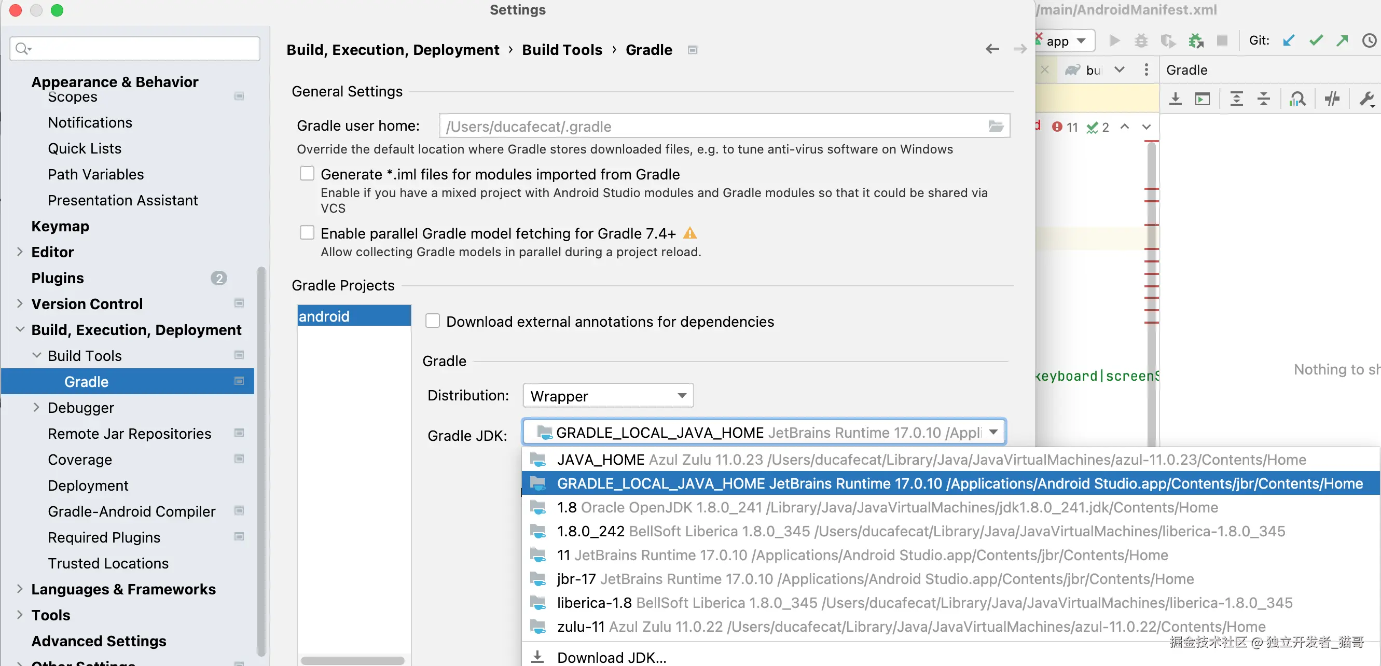Check Download external annotations for dependencies

(x=432, y=321)
